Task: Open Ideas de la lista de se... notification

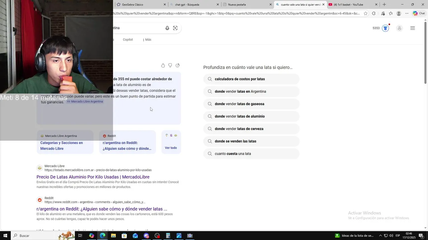Action: (354, 236)
